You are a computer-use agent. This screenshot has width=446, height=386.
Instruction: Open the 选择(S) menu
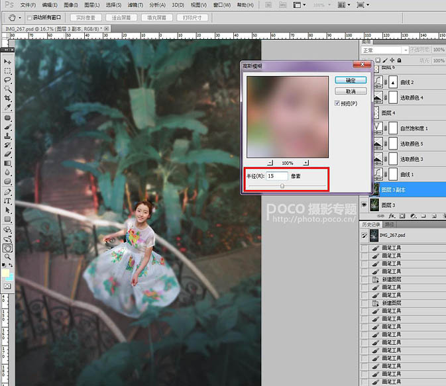click(114, 5)
